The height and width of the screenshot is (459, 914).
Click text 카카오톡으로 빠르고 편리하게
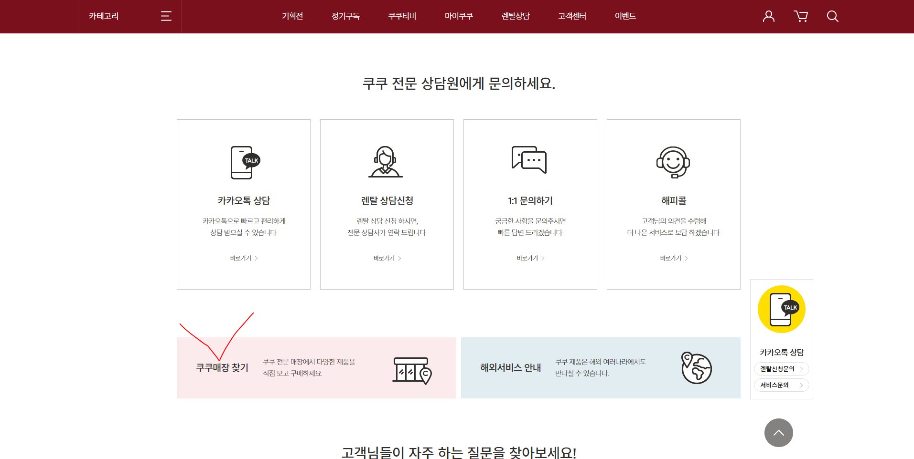(244, 221)
